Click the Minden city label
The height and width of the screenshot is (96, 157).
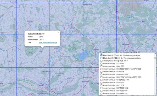41,85
